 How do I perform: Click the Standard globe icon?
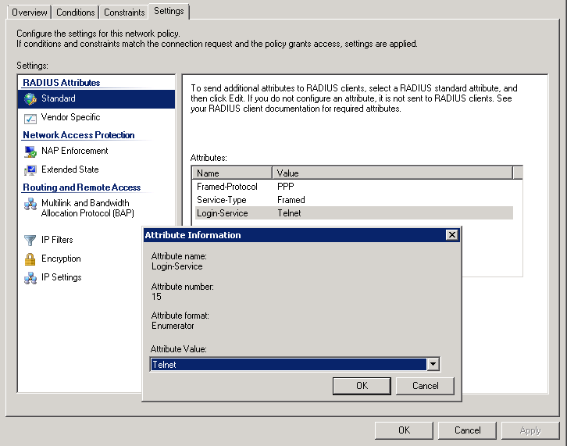[x=30, y=98]
